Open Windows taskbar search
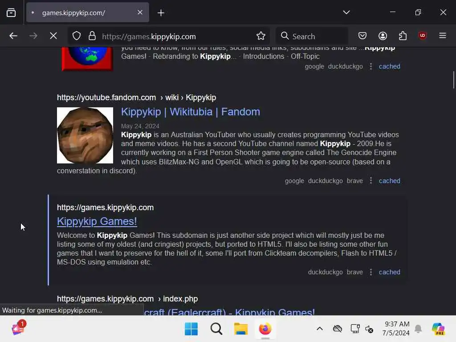Viewport: 456px width, 342px height. [216, 329]
